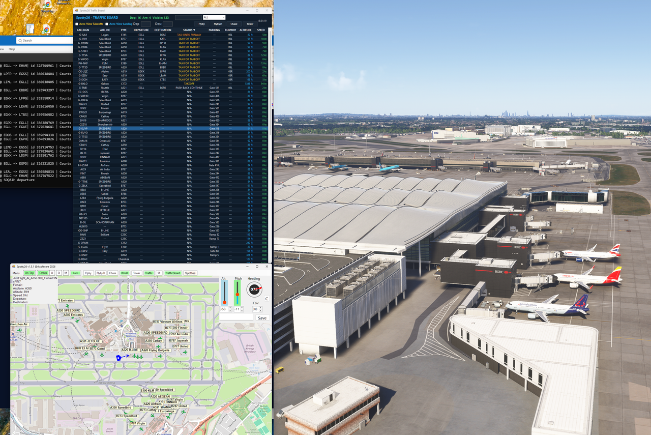Click the M button in Spotty26 toolbar
The height and width of the screenshot is (435, 651).
pos(66,273)
